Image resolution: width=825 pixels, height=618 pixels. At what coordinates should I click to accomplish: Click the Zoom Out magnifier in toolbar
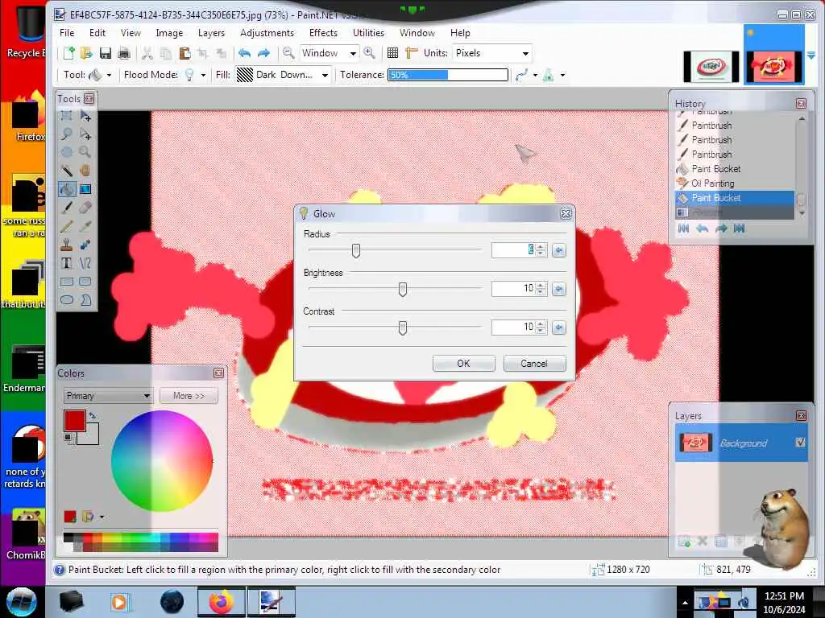click(288, 52)
